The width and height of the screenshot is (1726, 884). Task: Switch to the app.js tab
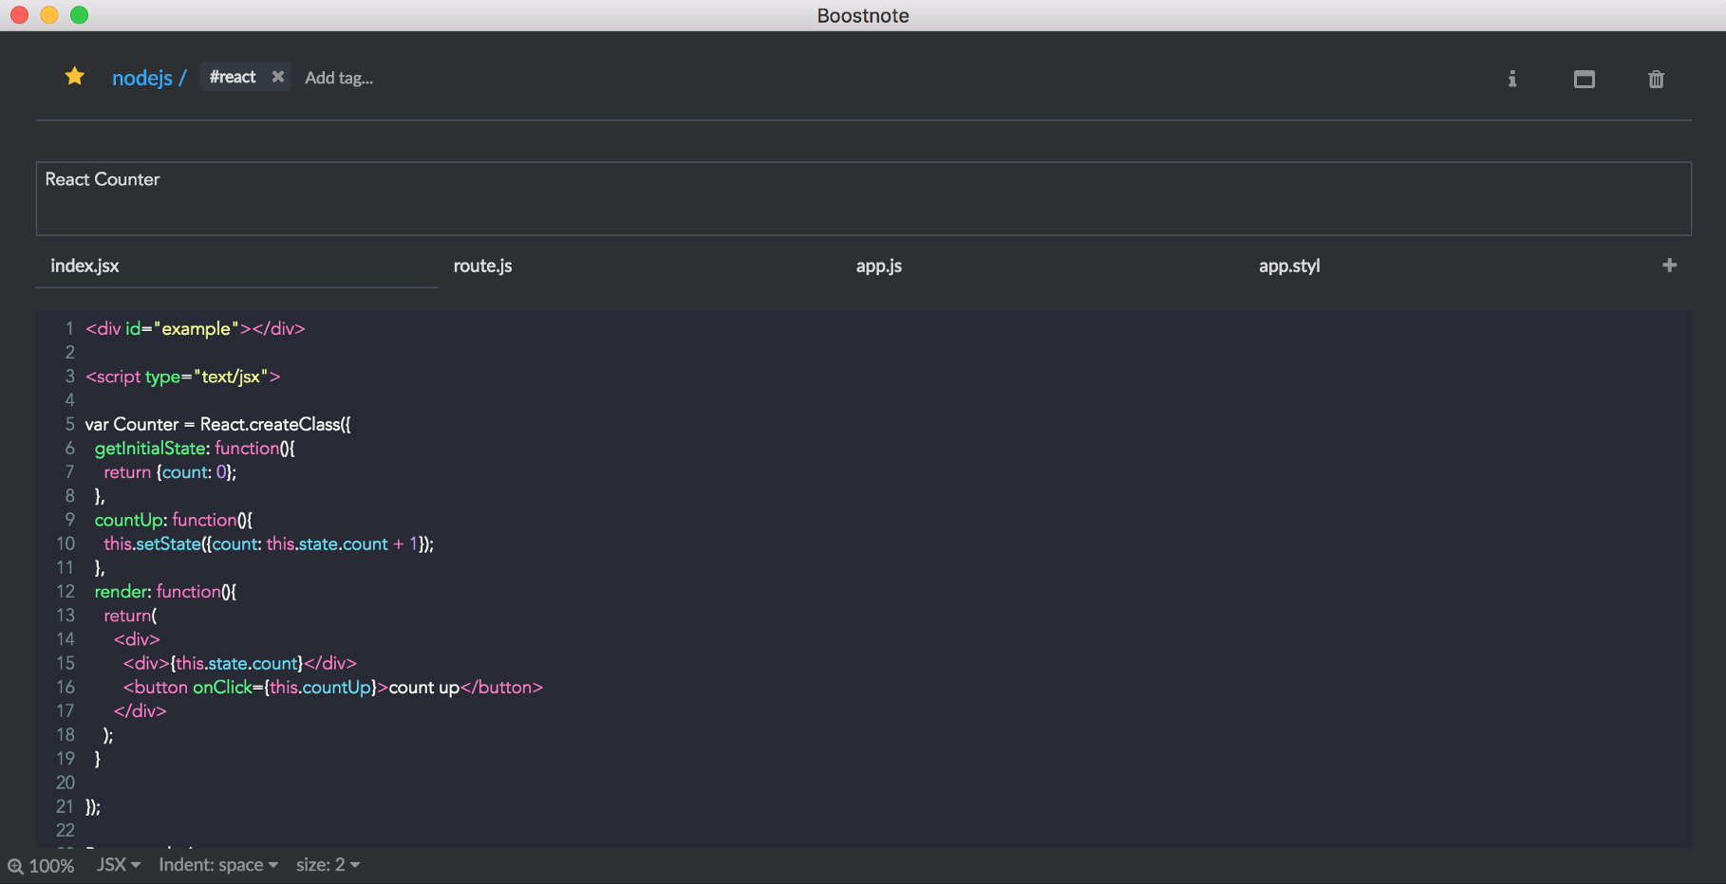click(x=1042, y=266)
